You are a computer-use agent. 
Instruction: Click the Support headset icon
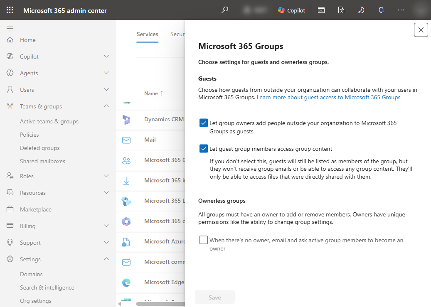pos(10,242)
